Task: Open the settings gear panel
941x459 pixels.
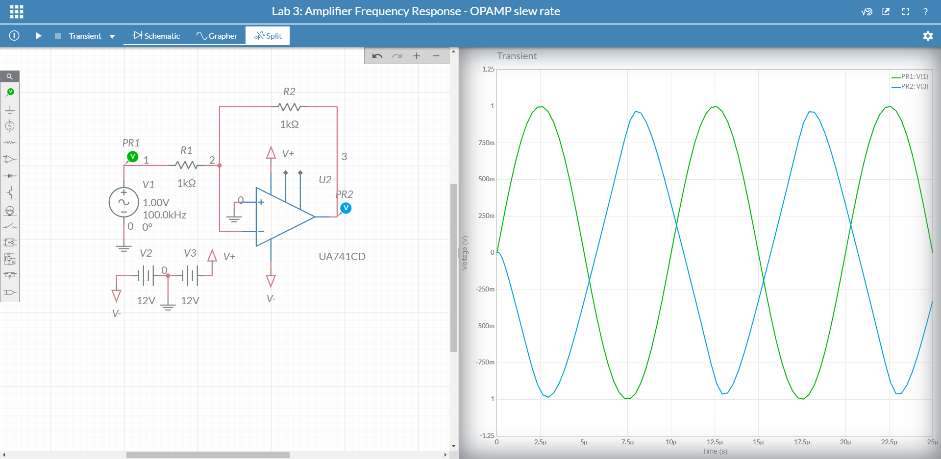Action: (928, 36)
